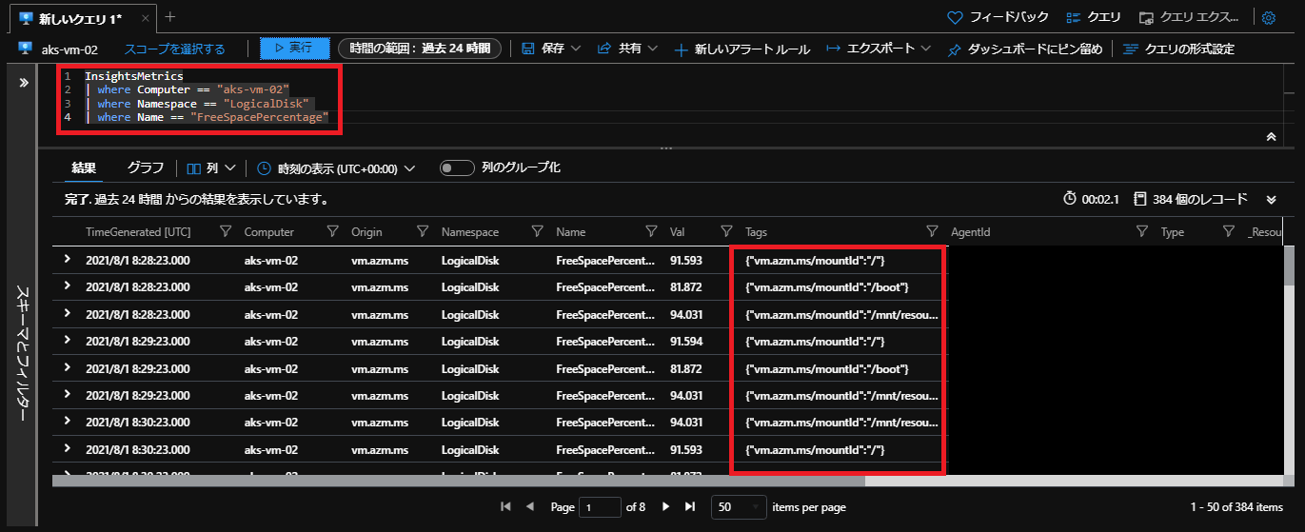Change 時間の範囲 過去 24 時間
Screen dimensions: 1305x532
coord(420,48)
